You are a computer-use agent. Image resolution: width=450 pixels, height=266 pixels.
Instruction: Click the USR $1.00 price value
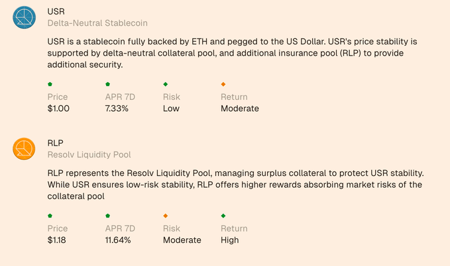[x=58, y=109]
